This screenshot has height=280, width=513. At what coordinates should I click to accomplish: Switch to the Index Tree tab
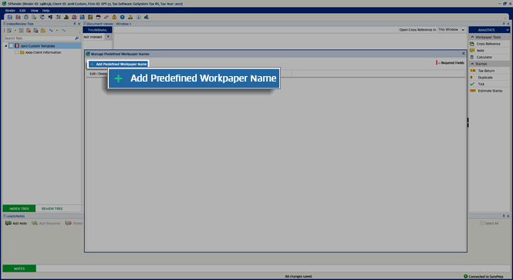coord(19,208)
